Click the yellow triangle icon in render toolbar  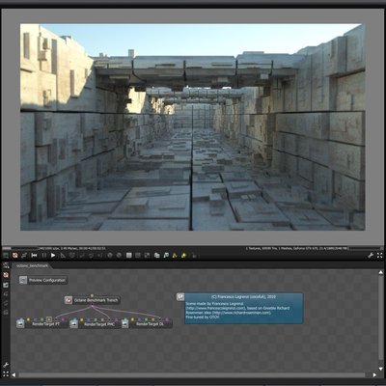pos(184,256)
